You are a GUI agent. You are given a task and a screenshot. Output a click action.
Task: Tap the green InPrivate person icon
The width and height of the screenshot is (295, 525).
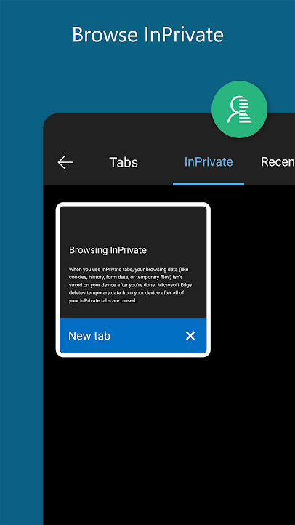click(240, 109)
